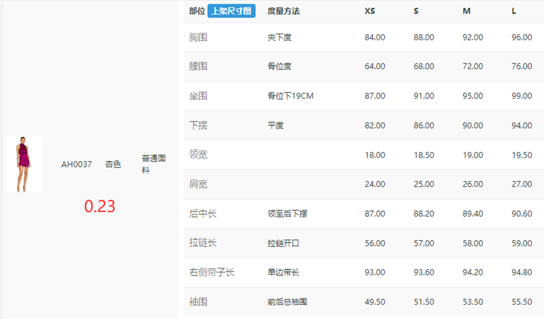This screenshot has height=319, width=544.
Task: Click the 袖围 XS value 49.50
Action: click(x=375, y=301)
